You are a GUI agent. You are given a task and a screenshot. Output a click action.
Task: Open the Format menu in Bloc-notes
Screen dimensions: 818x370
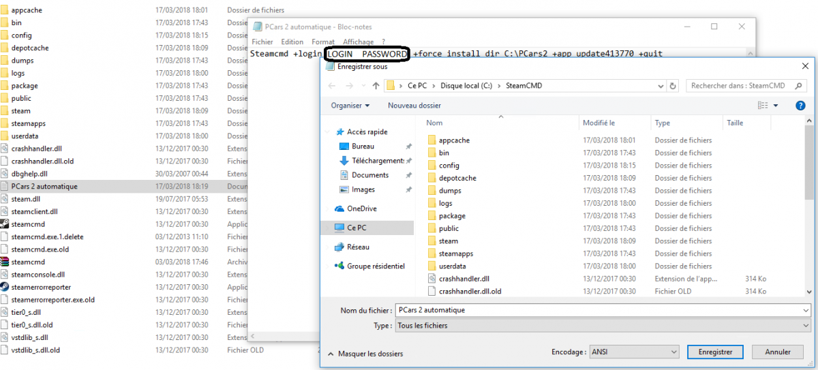[323, 42]
